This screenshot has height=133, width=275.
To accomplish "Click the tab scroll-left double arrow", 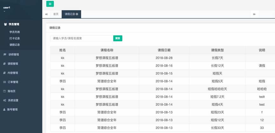I will pos(46,14).
